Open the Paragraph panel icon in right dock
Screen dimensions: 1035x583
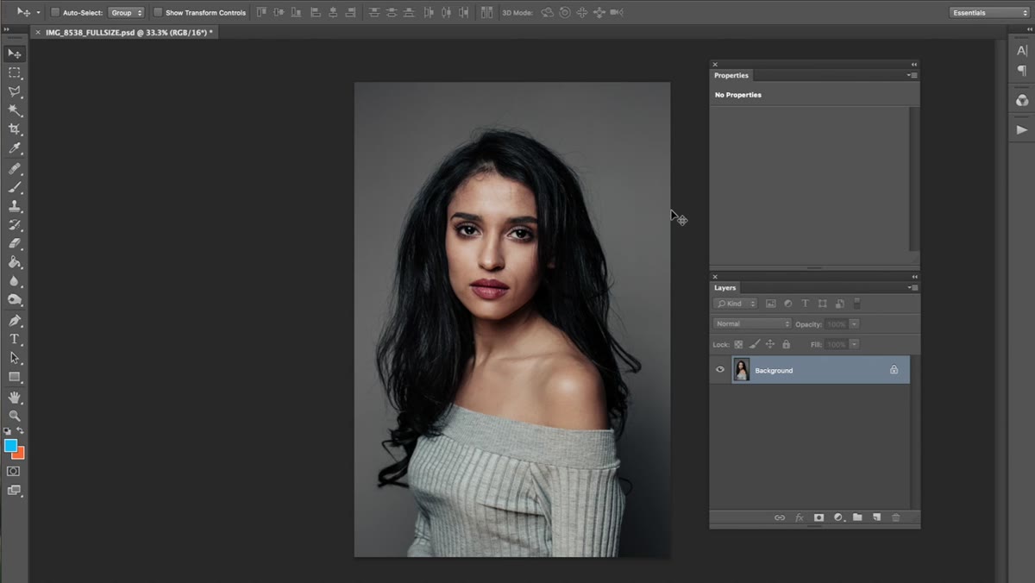[x=1022, y=71]
